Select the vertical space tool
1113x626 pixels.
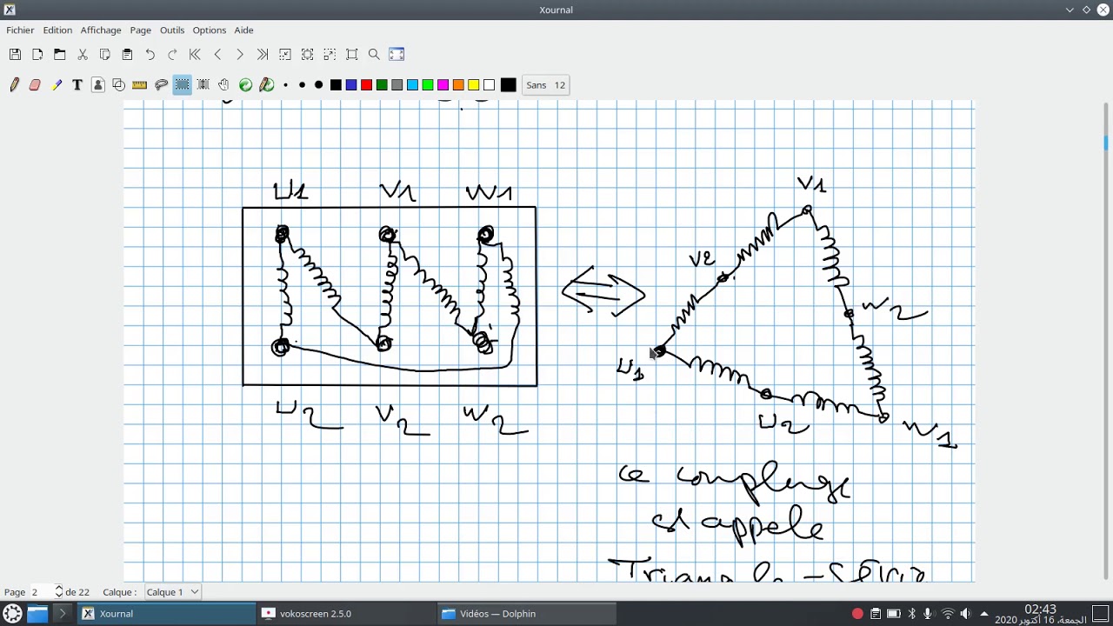[x=203, y=85]
